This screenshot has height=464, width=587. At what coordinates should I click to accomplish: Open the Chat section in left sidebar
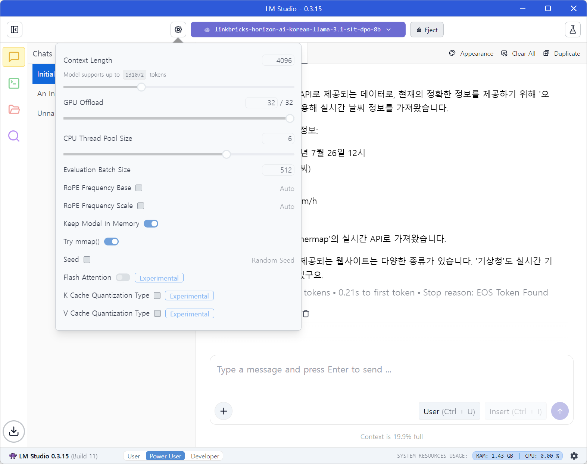point(14,57)
